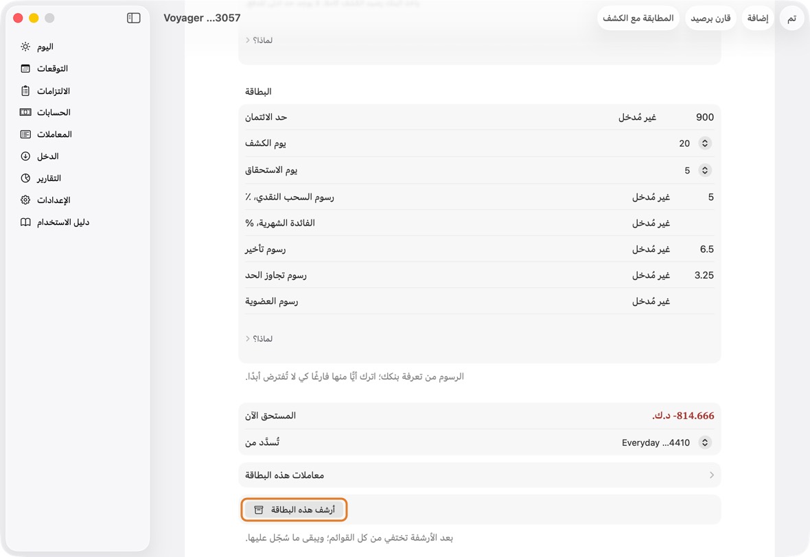Open الالتزامات in the sidebar
The width and height of the screenshot is (810, 557).
pyautogui.click(x=78, y=91)
